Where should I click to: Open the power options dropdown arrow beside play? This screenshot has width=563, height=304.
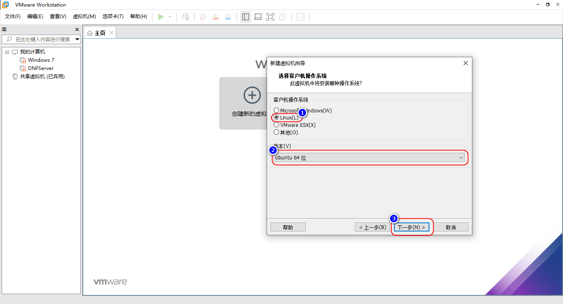170,17
